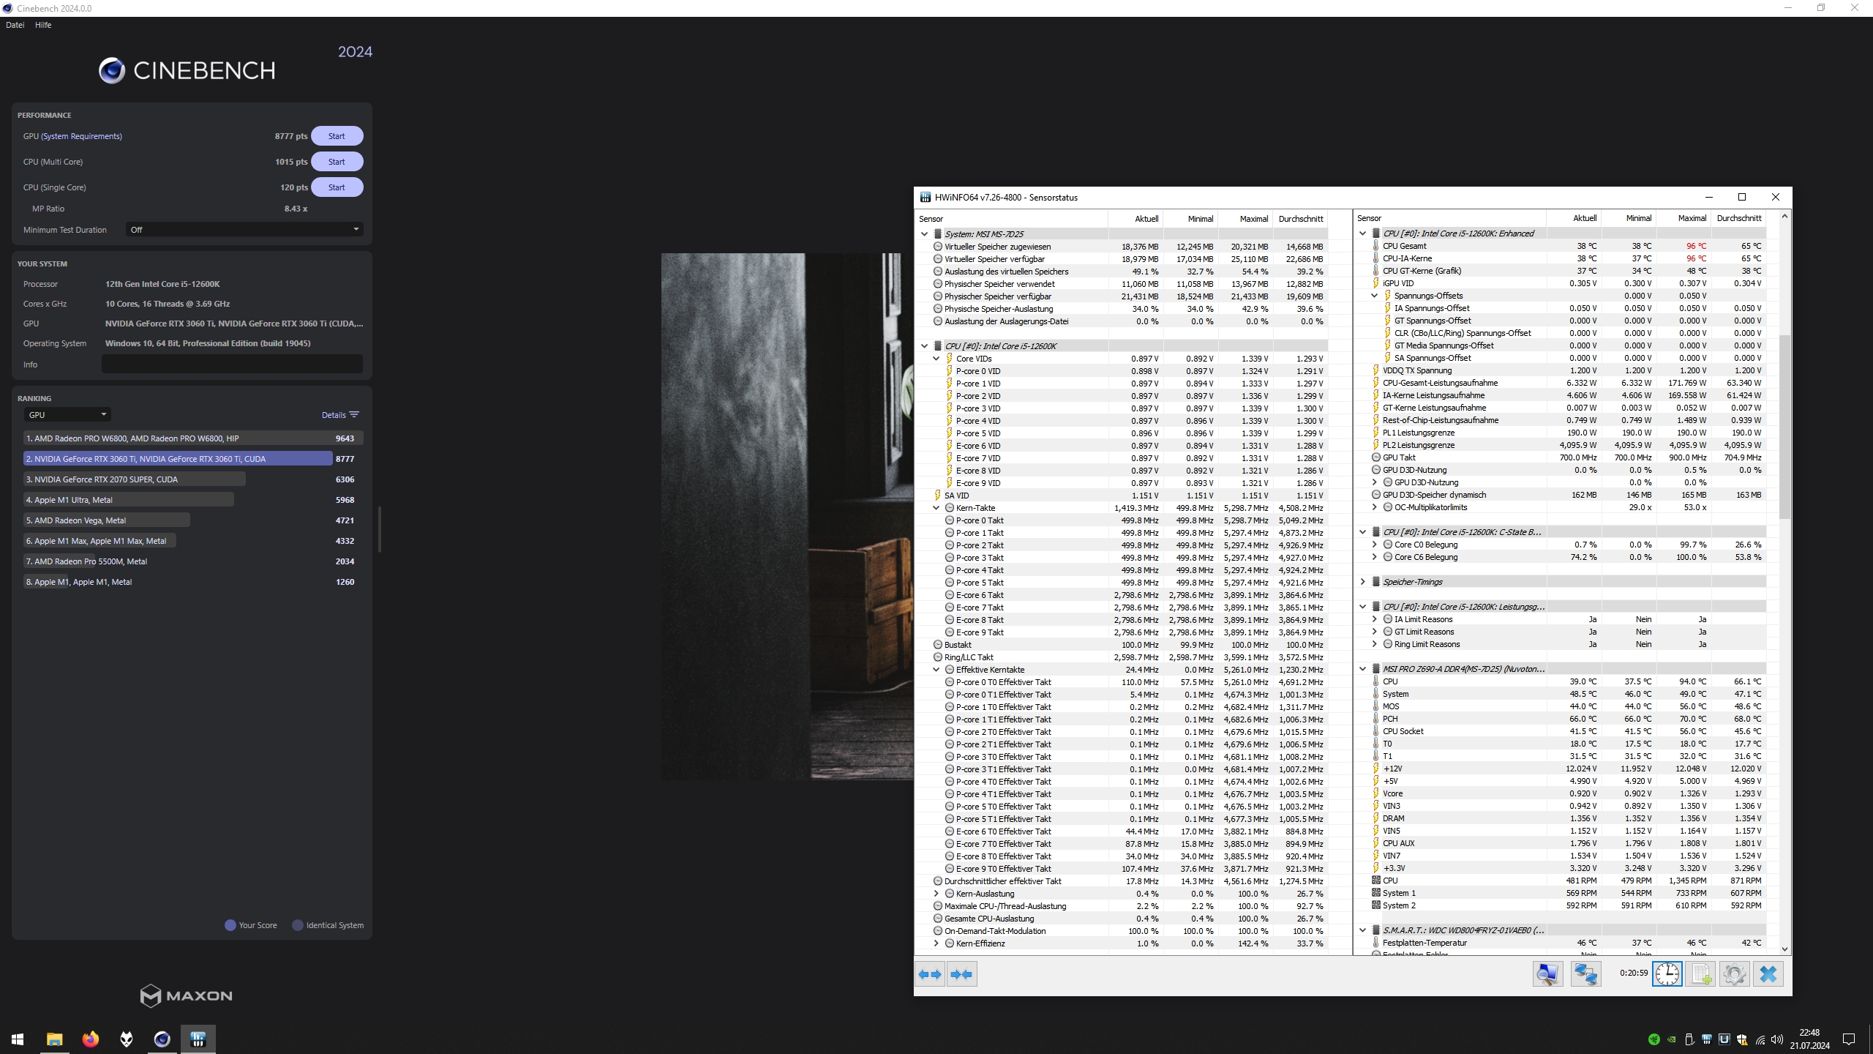Sort by the Sensor column header in the left pane

[x=1012, y=219]
